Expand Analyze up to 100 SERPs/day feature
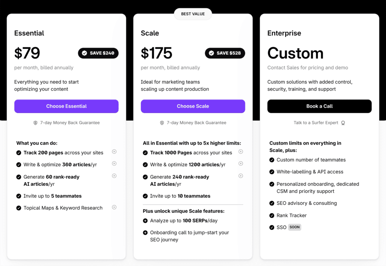The image size is (386, 266). coord(145,220)
